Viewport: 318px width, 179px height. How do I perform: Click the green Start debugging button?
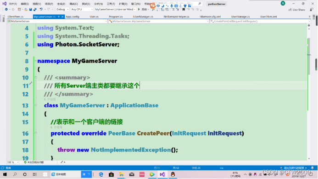(x=139, y=9)
